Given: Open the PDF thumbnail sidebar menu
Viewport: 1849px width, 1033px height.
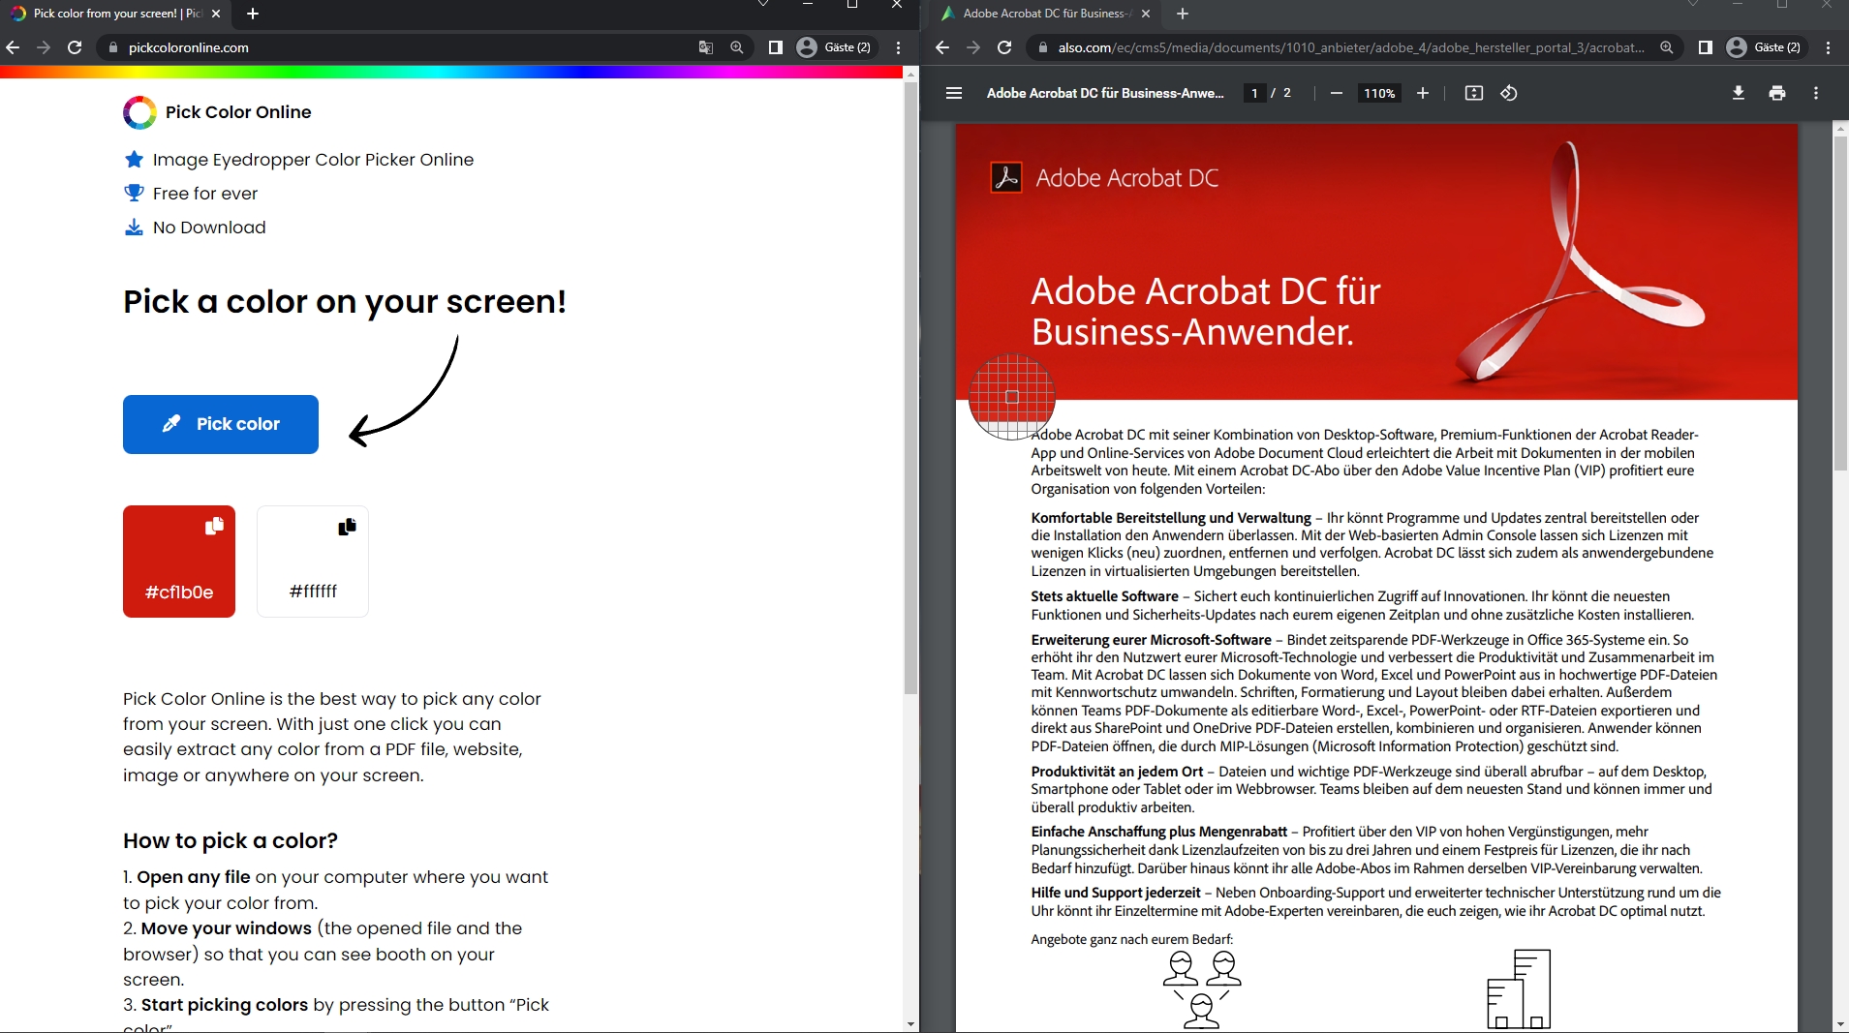Looking at the screenshot, I should [954, 93].
